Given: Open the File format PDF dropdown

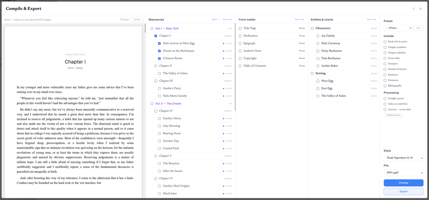Looking at the screenshot, I should pos(403,173).
